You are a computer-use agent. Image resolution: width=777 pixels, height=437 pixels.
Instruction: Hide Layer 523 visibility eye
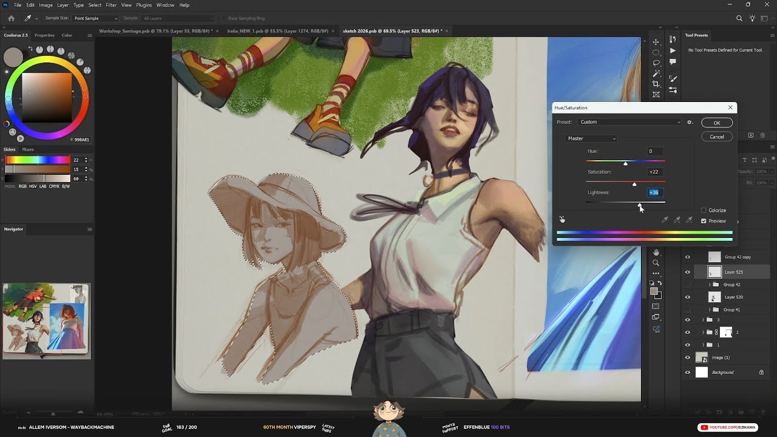pos(688,272)
